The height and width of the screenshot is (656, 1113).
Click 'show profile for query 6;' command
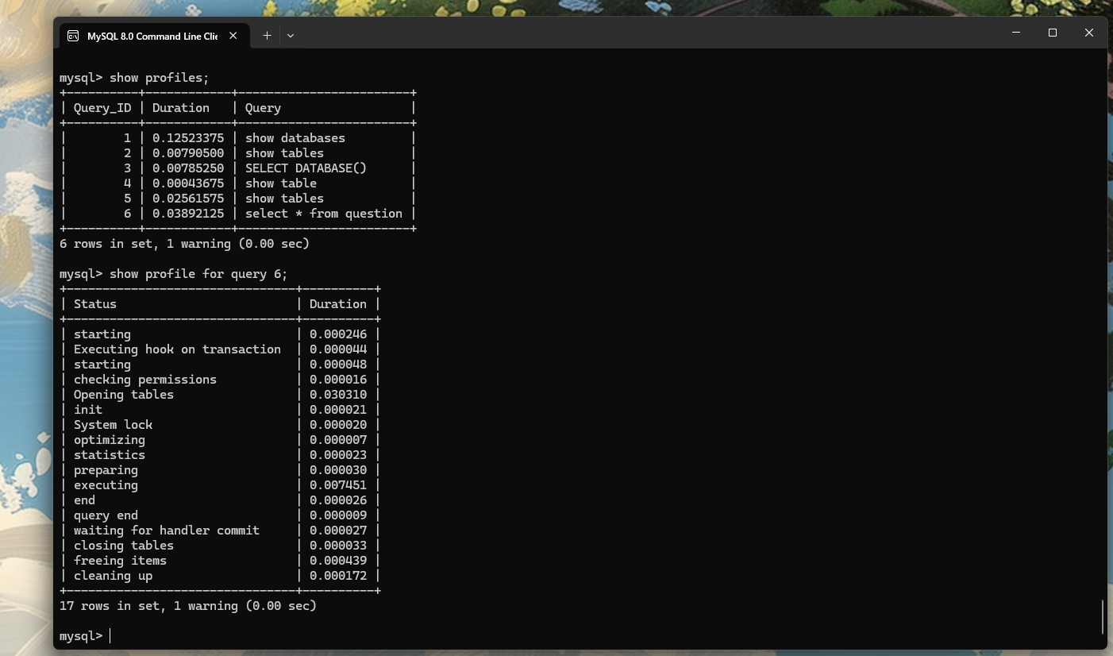(198, 274)
